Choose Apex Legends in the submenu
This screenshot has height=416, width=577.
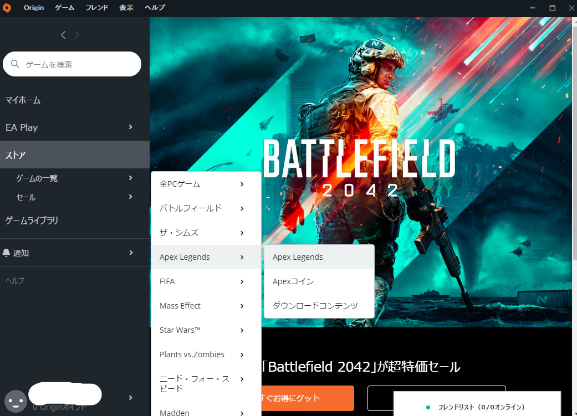coord(319,256)
